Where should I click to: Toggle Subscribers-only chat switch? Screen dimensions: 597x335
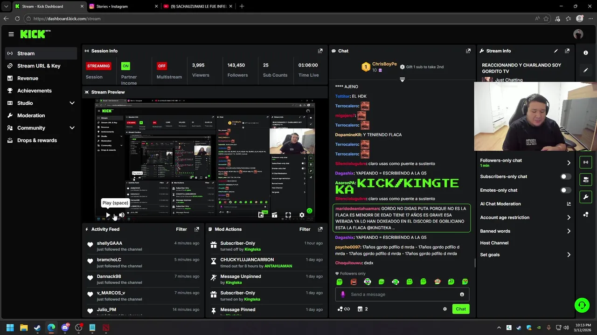565,177
